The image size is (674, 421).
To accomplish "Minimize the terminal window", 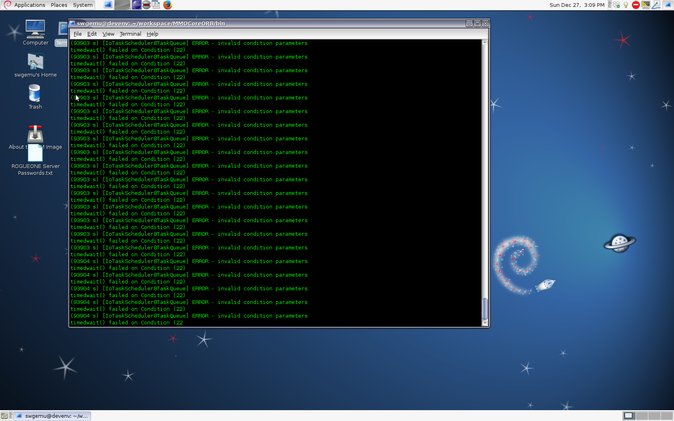I will coord(469,23).
